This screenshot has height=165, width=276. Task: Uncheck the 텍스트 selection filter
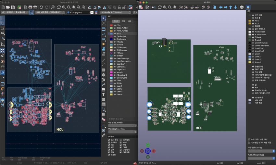[120, 143]
